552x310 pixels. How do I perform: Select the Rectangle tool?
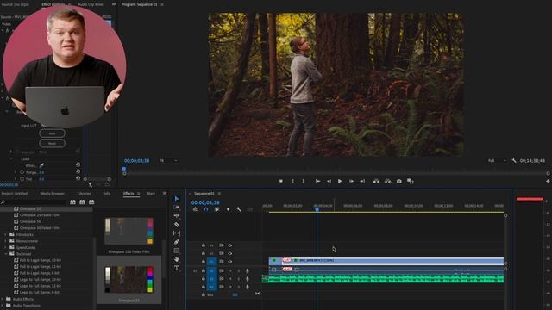click(177, 251)
